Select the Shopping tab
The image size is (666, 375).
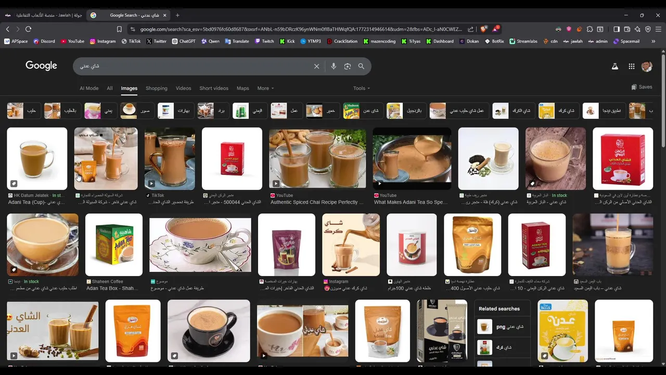[157, 89]
